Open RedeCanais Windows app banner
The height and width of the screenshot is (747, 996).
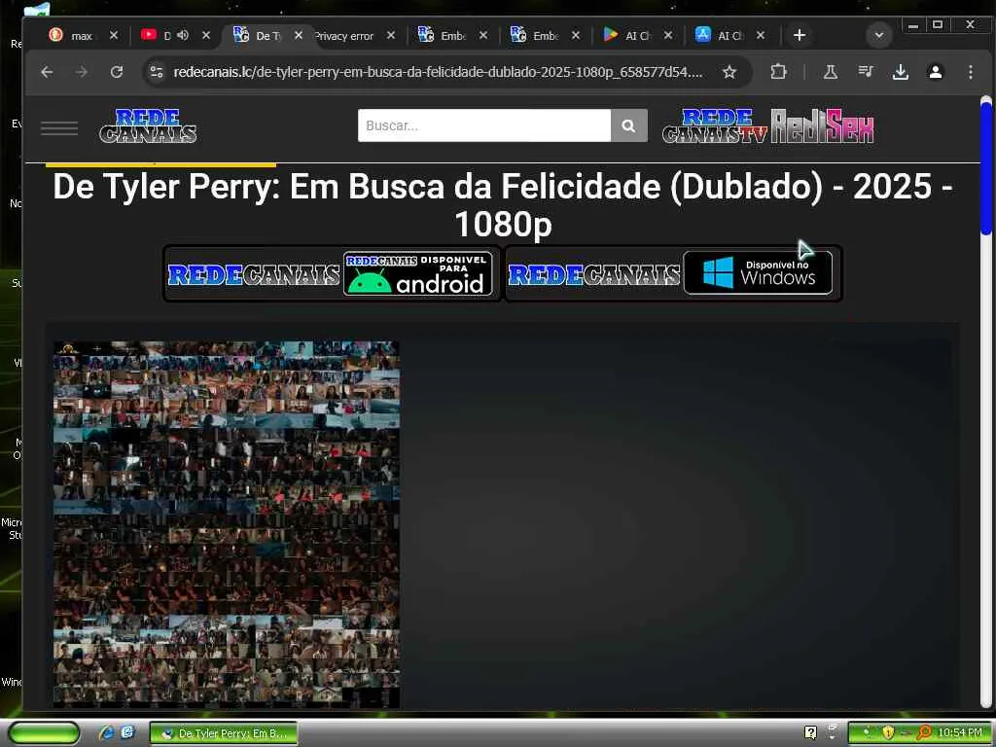pos(673,273)
